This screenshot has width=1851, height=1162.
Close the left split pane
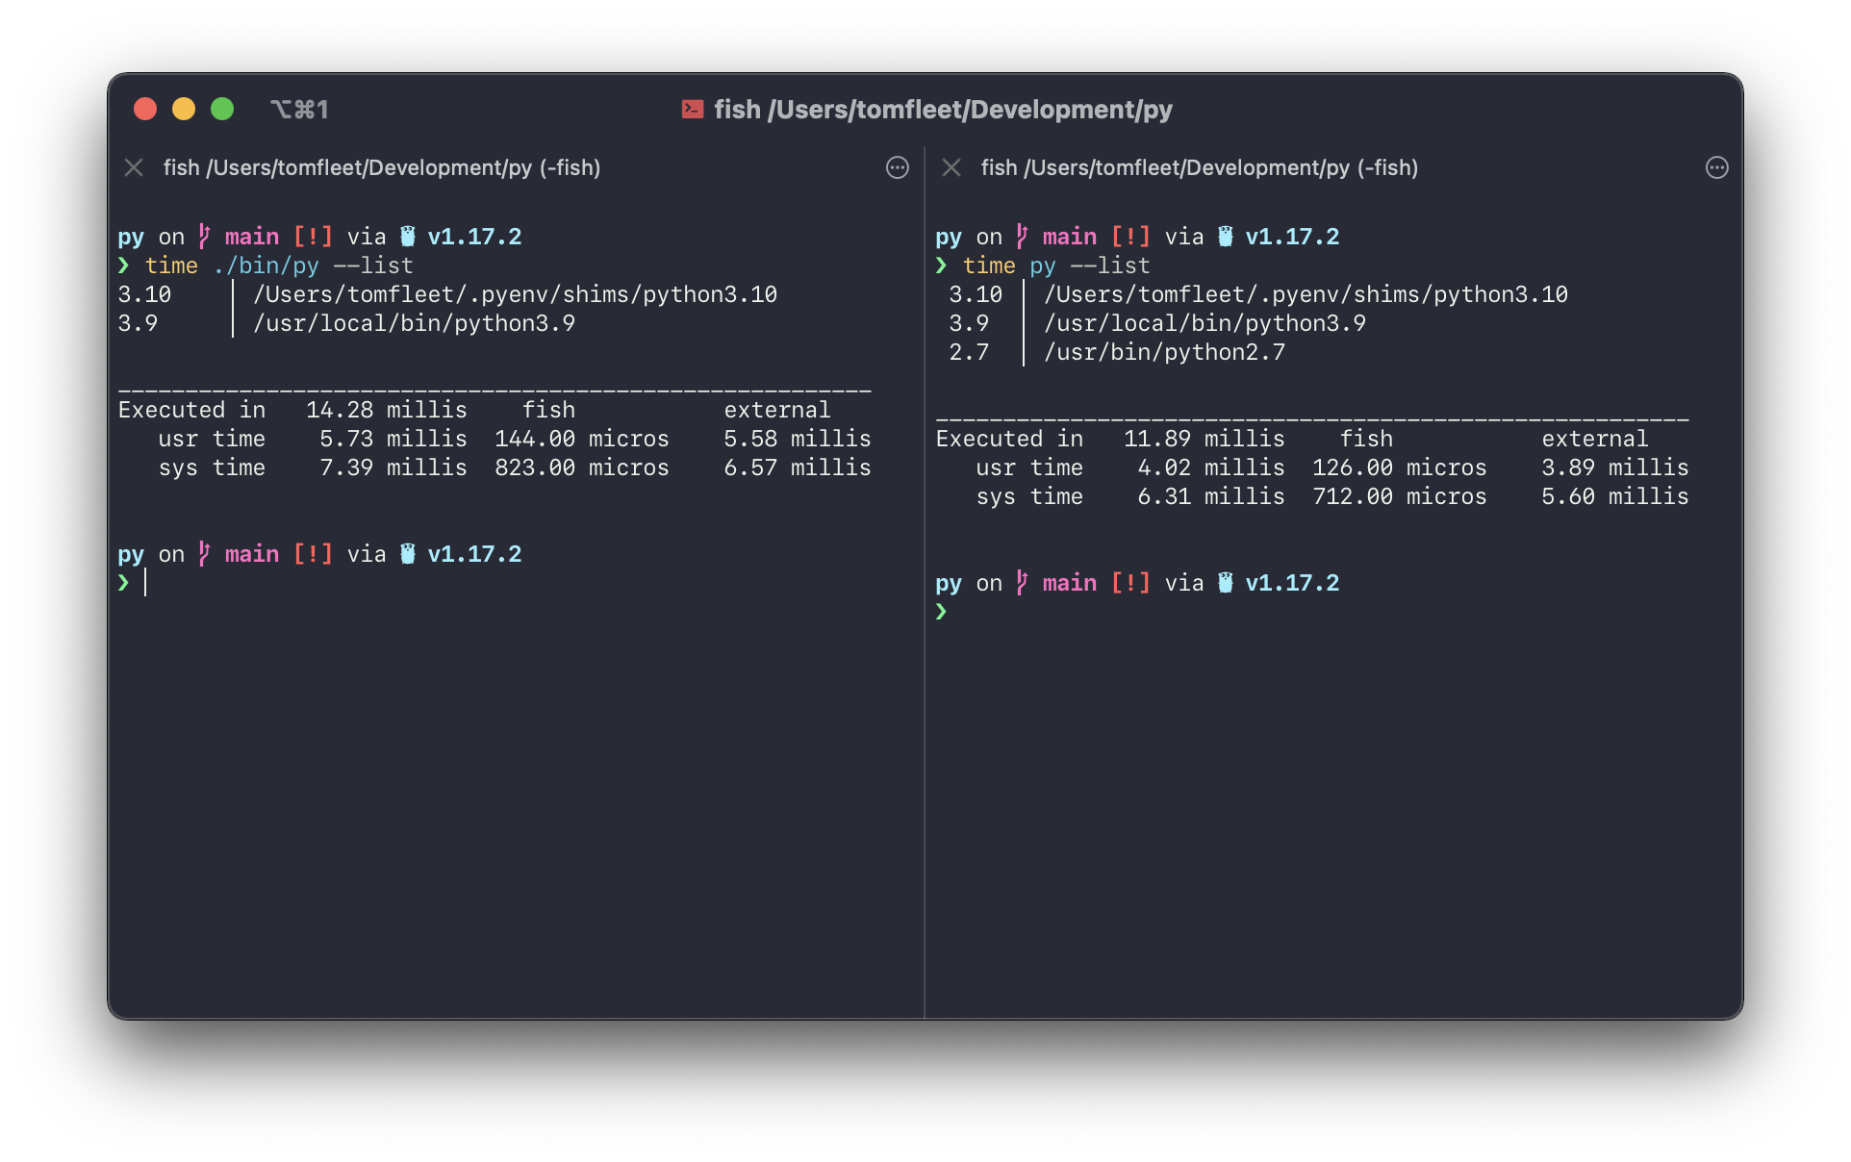coord(134,167)
